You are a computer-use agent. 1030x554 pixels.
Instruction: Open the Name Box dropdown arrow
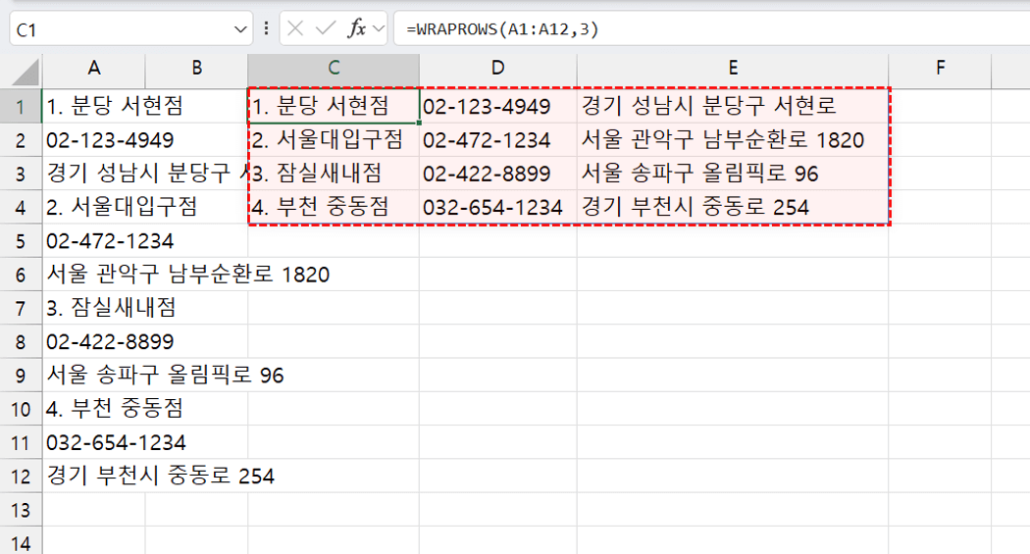(239, 29)
